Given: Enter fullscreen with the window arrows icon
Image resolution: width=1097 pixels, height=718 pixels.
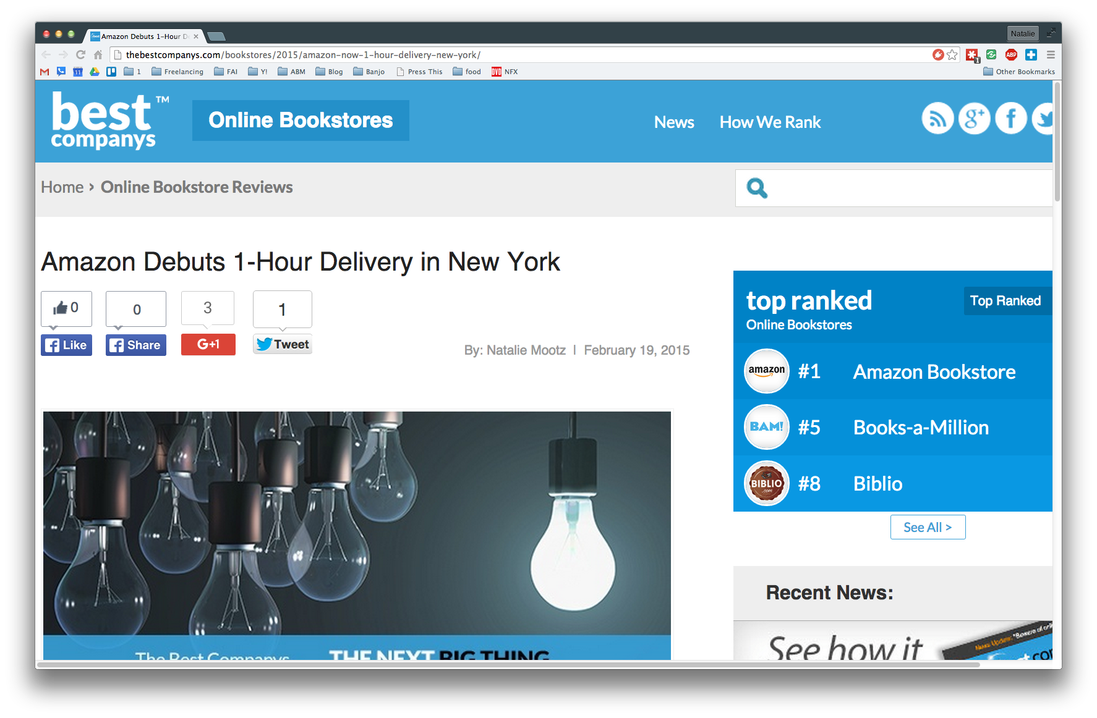Looking at the screenshot, I should (1051, 33).
